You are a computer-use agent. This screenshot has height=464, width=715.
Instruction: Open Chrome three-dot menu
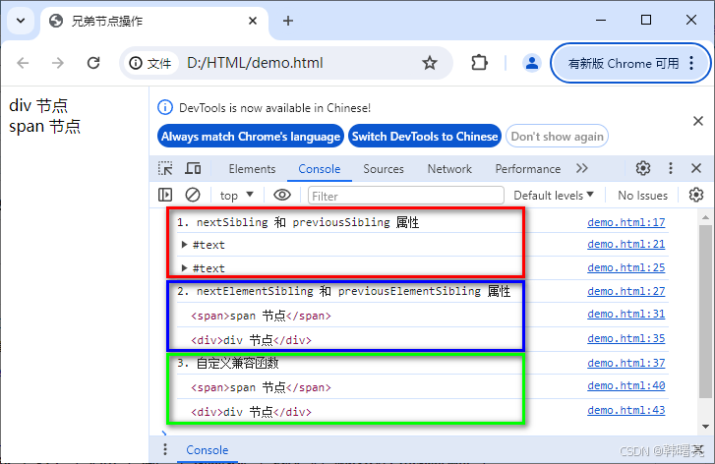pyautogui.click(x=691, y=63)
